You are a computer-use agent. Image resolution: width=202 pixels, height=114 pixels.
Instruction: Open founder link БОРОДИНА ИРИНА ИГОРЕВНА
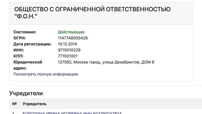pos(53,113)
